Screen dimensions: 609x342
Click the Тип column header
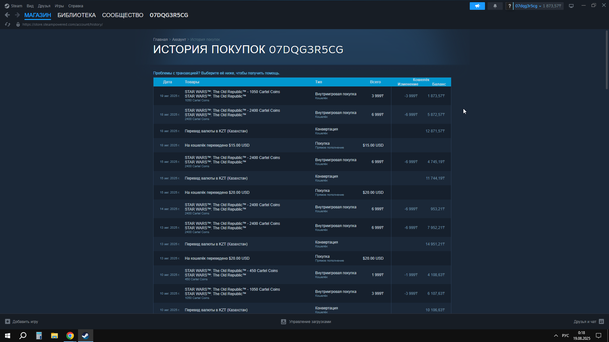click(318, 82)
